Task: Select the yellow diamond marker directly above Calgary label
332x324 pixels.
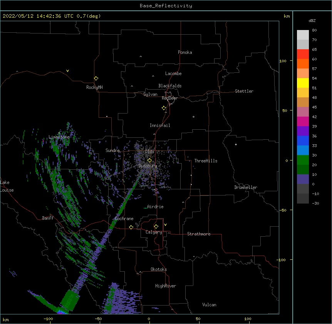Action: [156, 227]
